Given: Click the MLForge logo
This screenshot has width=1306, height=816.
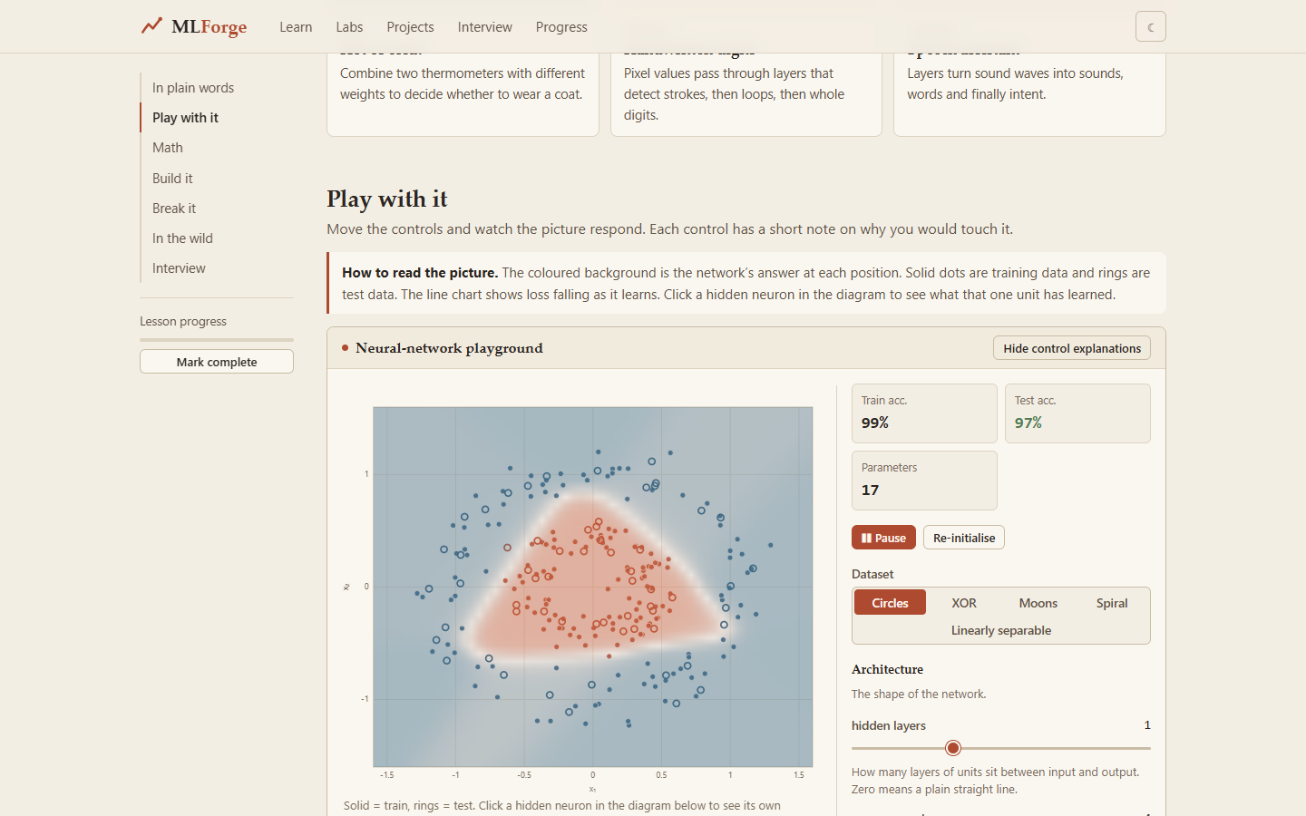Looking at the screenshot, I should tap(194, 26).
